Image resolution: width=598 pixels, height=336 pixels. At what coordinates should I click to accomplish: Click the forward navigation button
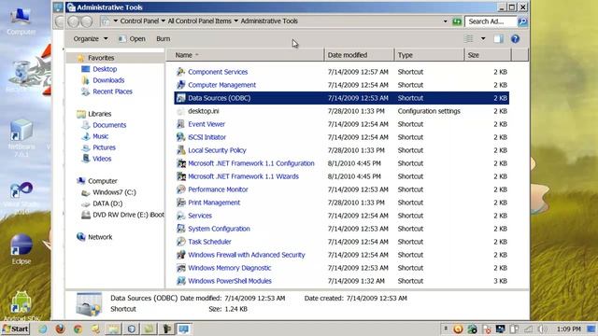point(87,21)
